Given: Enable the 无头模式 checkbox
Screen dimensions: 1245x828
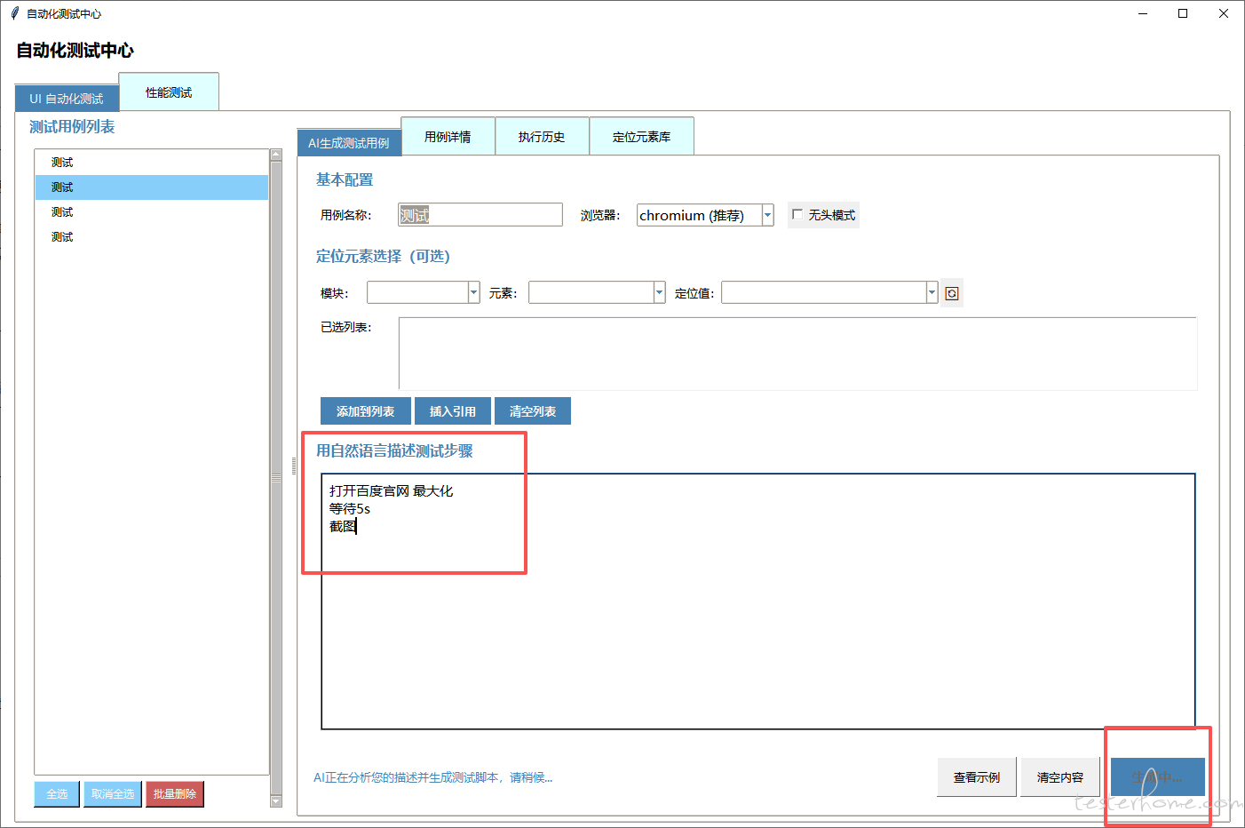Looking at the screenshot, I should coord(797,214).
